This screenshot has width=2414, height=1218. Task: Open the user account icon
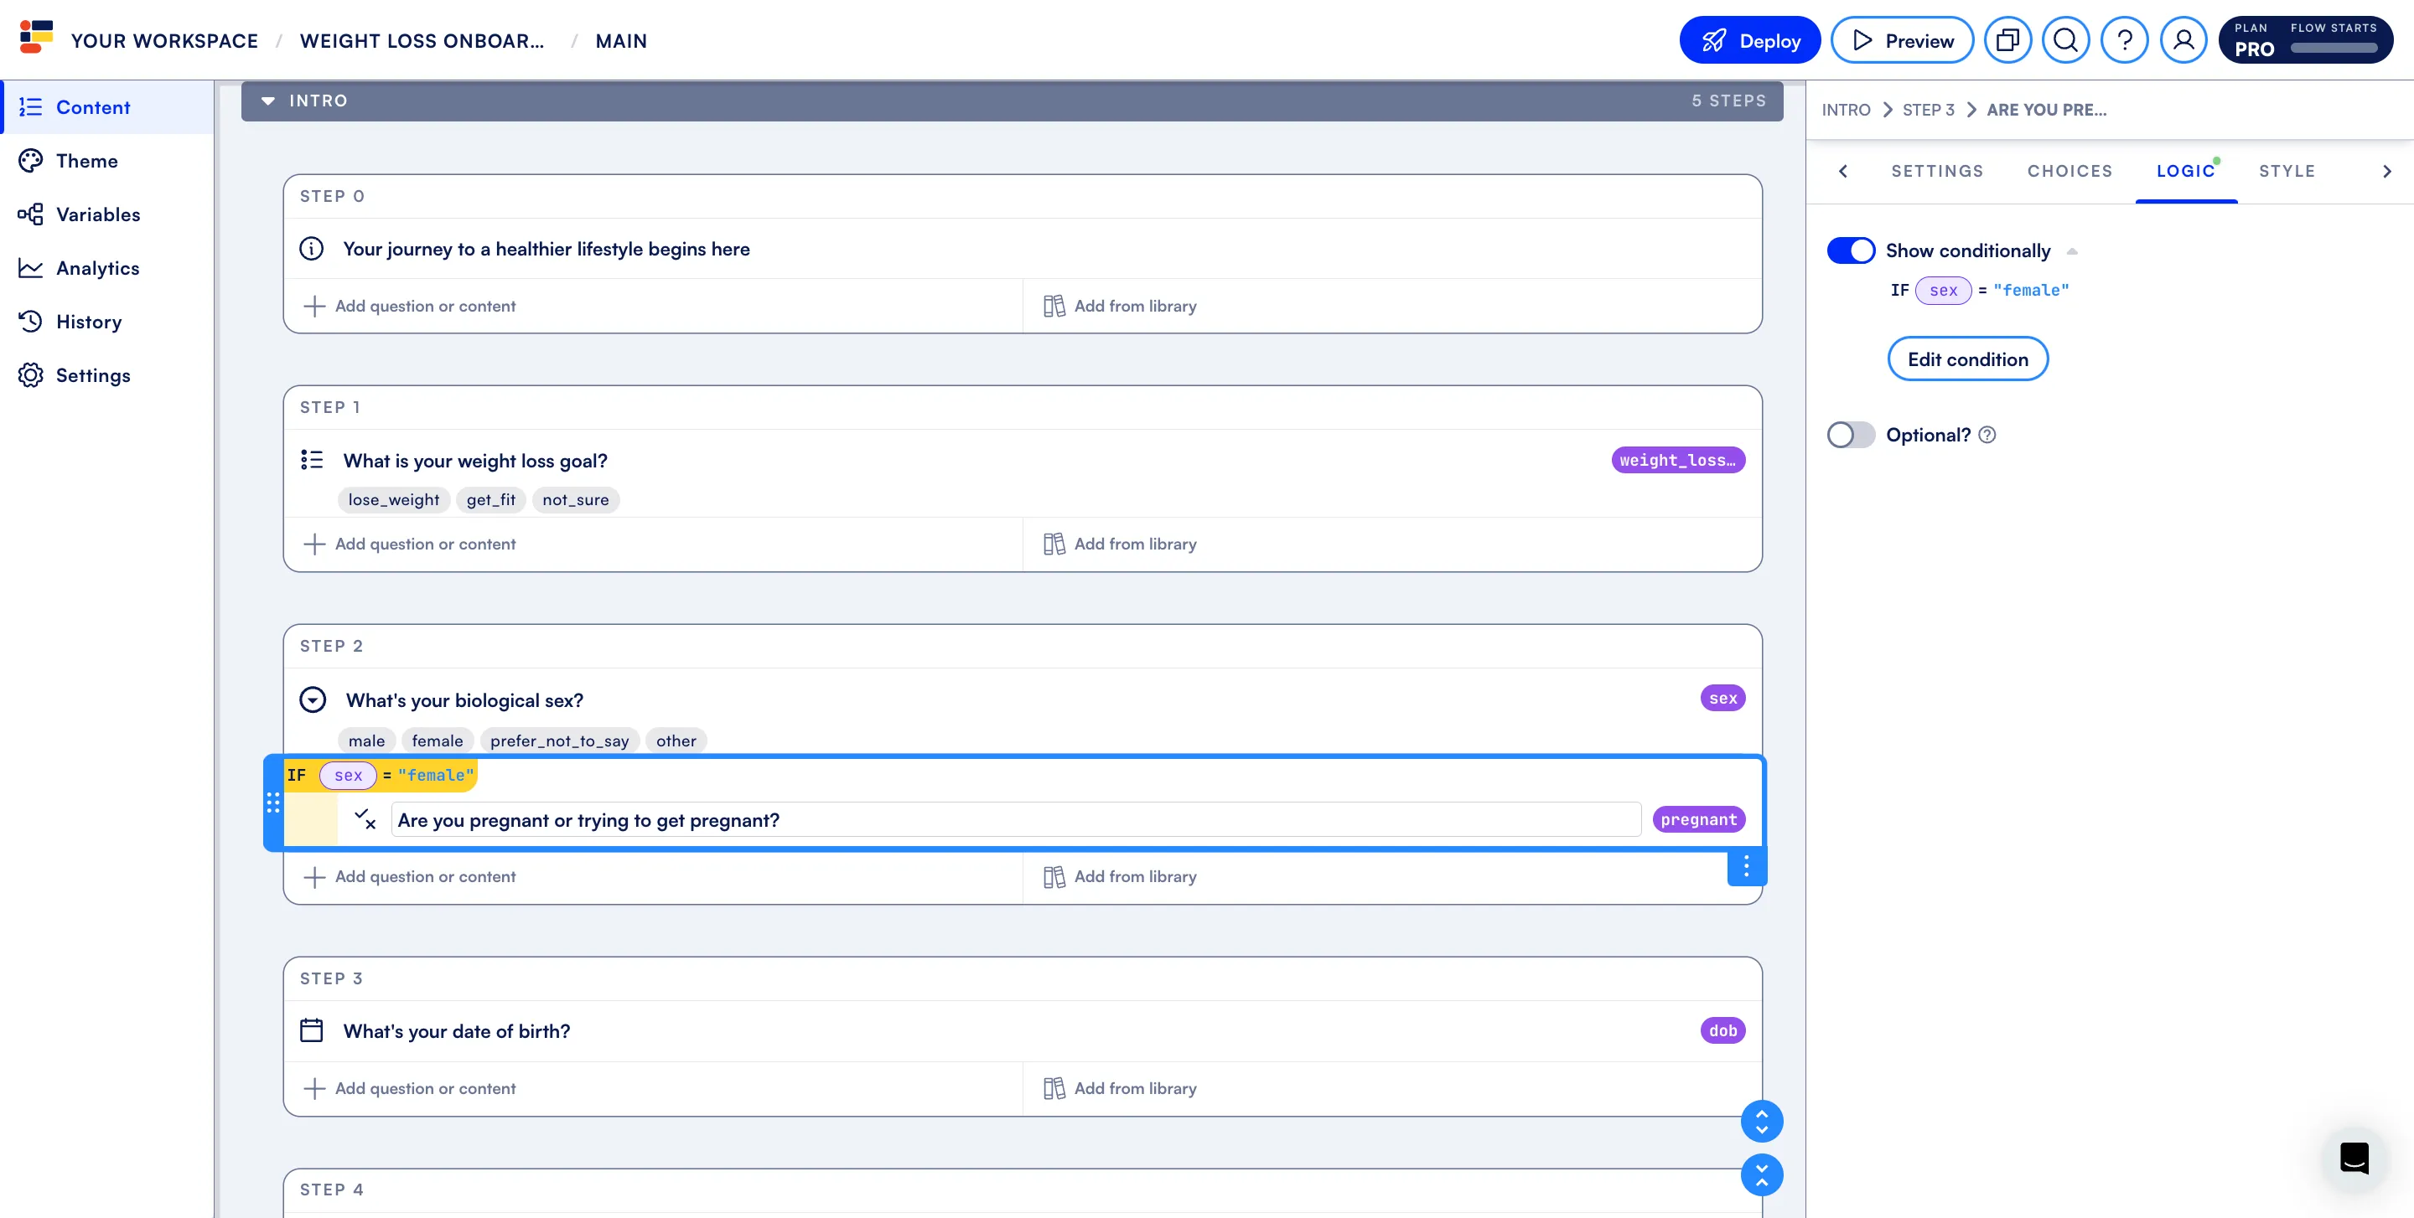pos(2183,40)
